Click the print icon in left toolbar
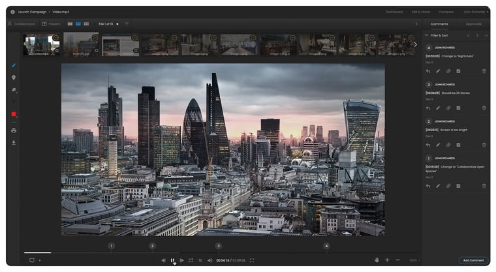 (x=14, y=130)
